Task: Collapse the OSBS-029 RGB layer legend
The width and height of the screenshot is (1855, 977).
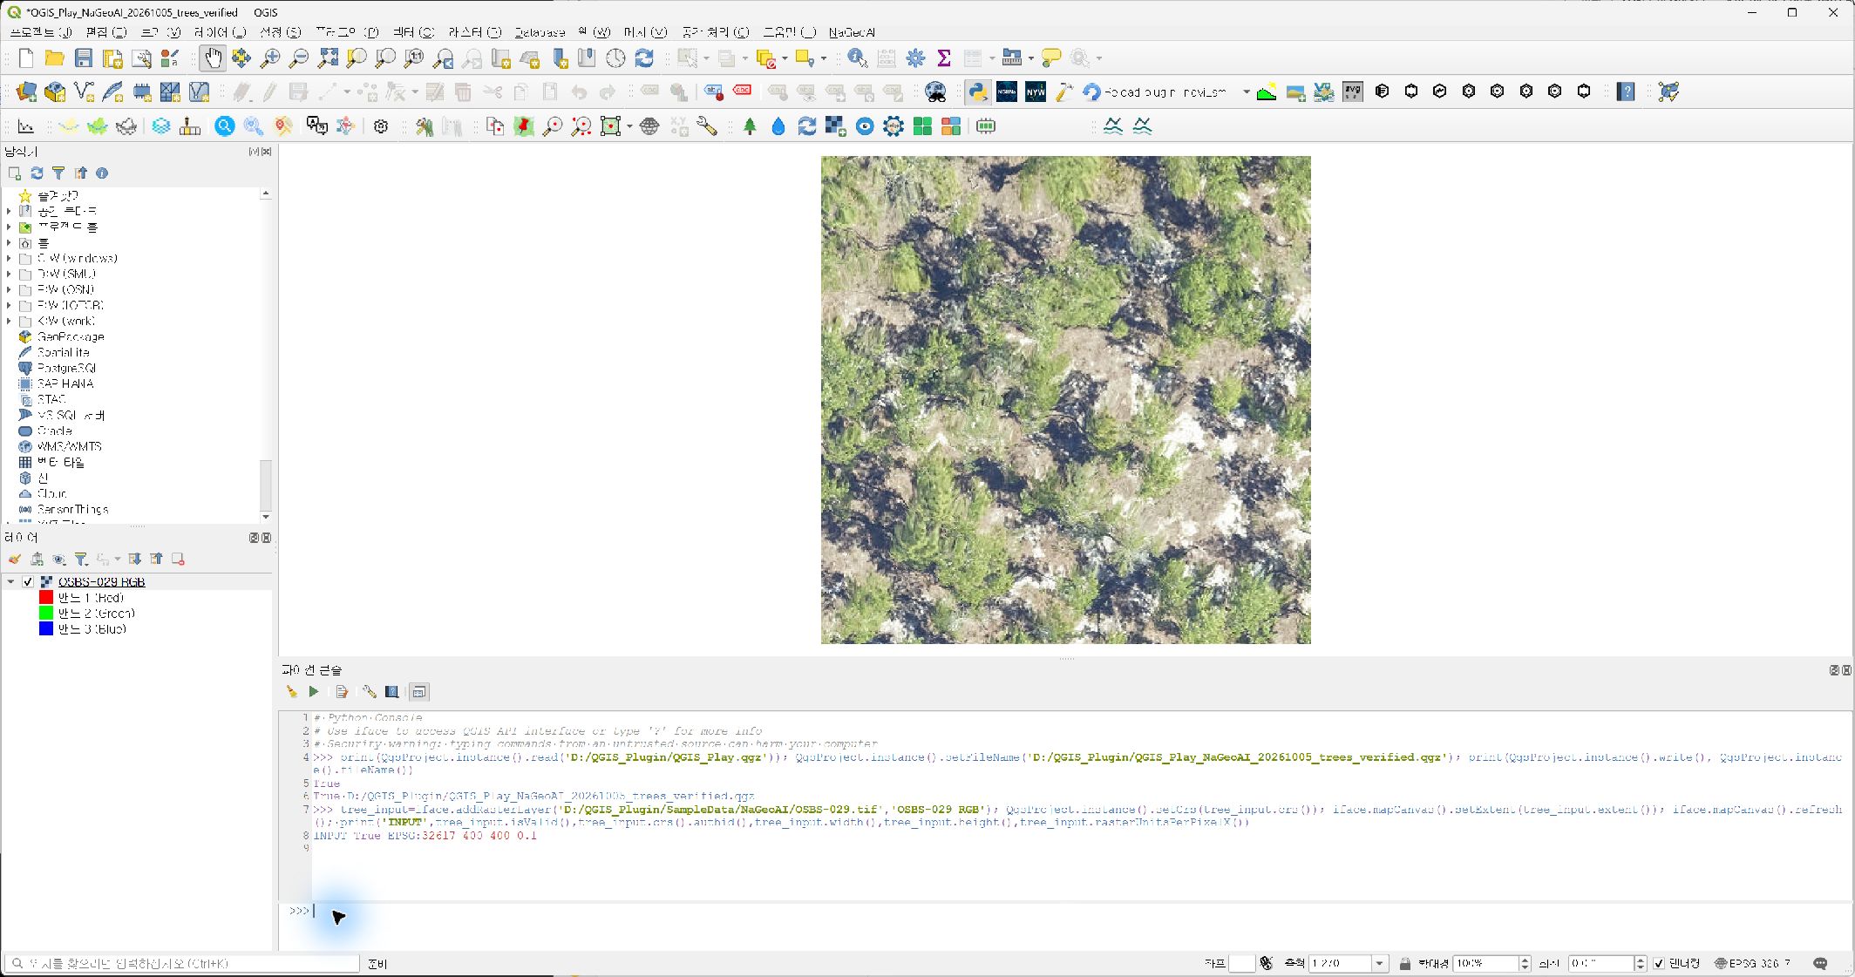Action: 10,582
